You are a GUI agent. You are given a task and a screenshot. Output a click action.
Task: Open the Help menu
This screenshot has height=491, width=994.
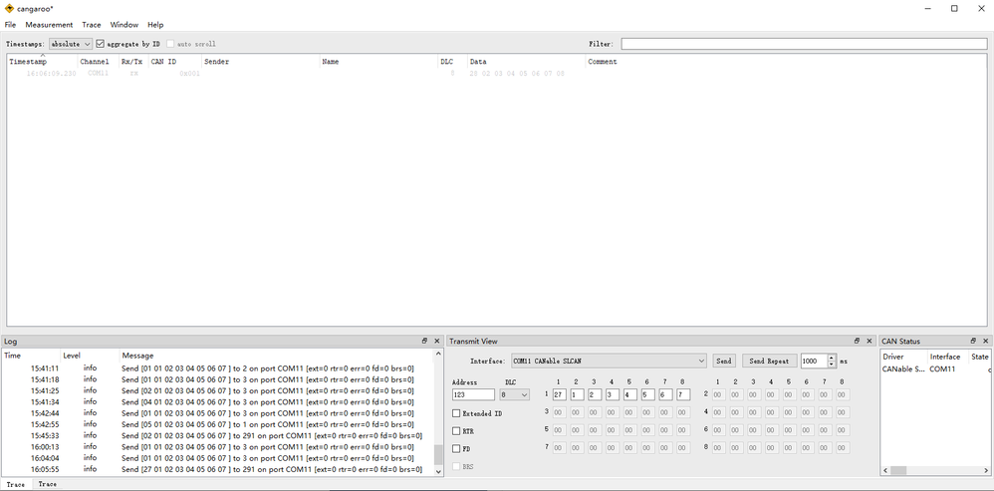(155, 25)
